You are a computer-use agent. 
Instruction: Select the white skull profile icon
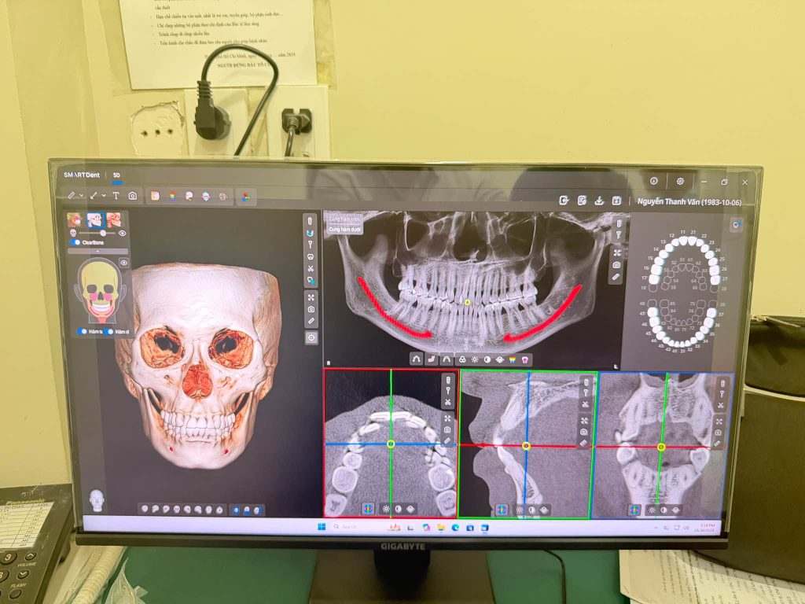(189, 196)
